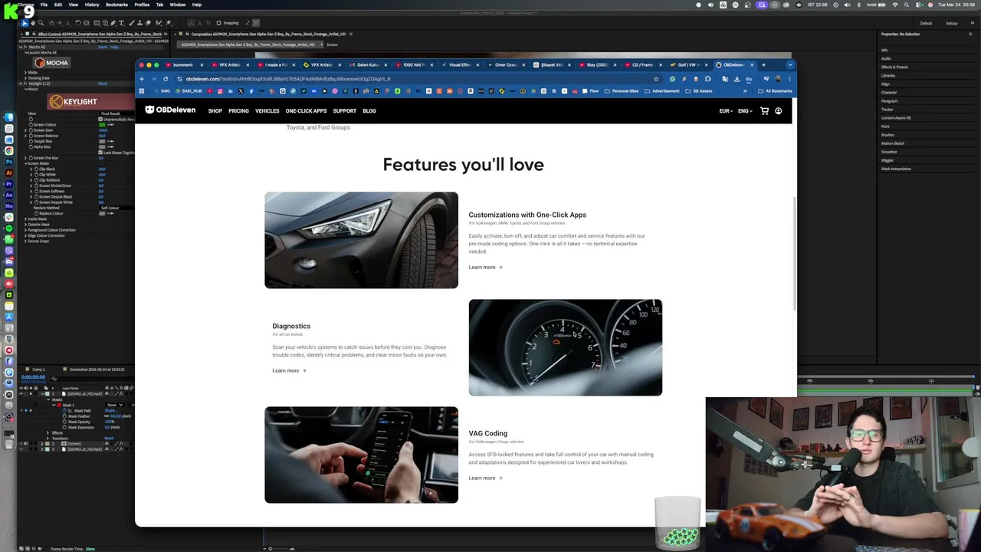Select the Hand tool in After Effects toolbar

(x=33, y=23)
